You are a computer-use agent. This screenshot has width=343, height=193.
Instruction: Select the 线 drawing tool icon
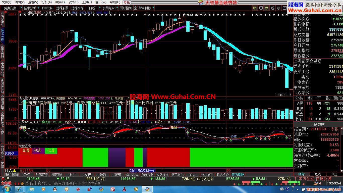[273, 8]
